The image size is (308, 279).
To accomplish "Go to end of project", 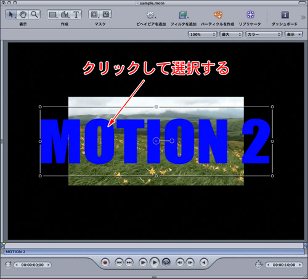I will point(129,262).
